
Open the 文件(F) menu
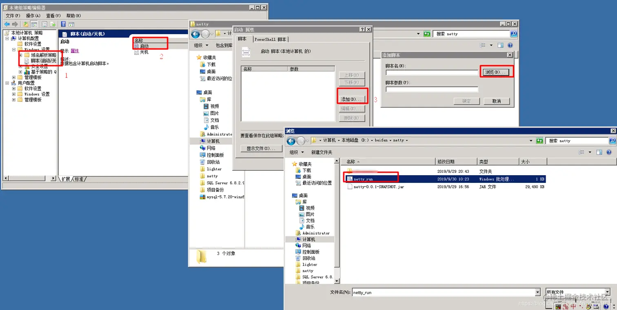click(x=13, y=15)
